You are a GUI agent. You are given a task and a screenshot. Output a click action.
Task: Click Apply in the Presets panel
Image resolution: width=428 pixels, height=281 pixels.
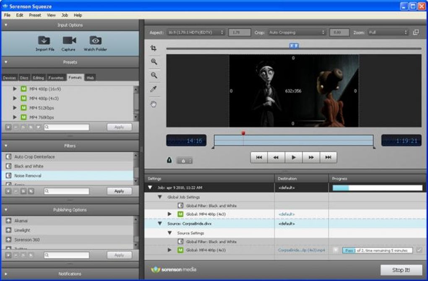(x=119, y=127)
